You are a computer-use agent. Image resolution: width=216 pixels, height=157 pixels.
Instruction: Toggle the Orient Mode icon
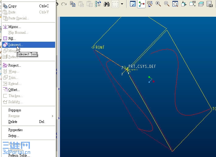(x=150, y=4)
